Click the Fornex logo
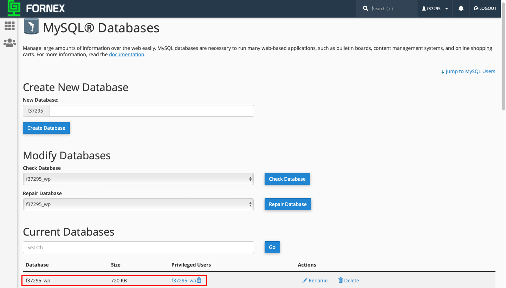The image size is (506, 288). (x=37, y=8)
